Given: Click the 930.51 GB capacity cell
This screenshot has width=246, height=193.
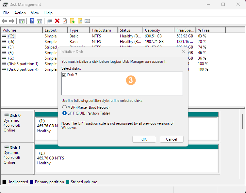Looking at the screenshot, I should tap(153, 36).
